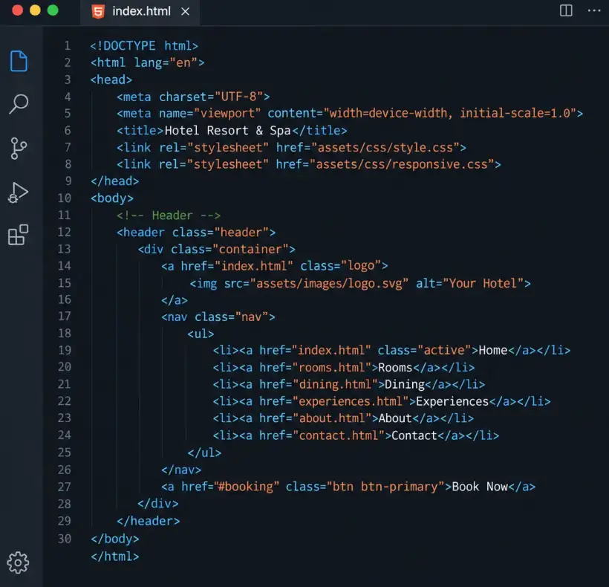The height and width of the screenshot is (587, 609).
Task: Click line number 12 in gutter
Action: 65,232
